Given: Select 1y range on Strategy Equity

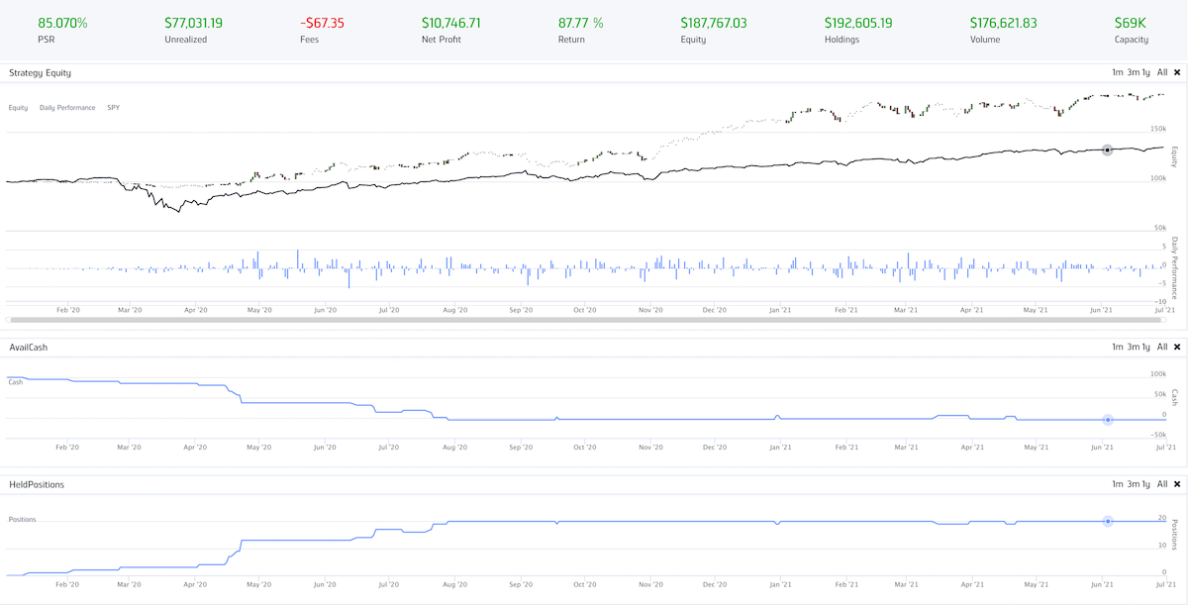Looking at the screenshot, I should click(1146, 72).
